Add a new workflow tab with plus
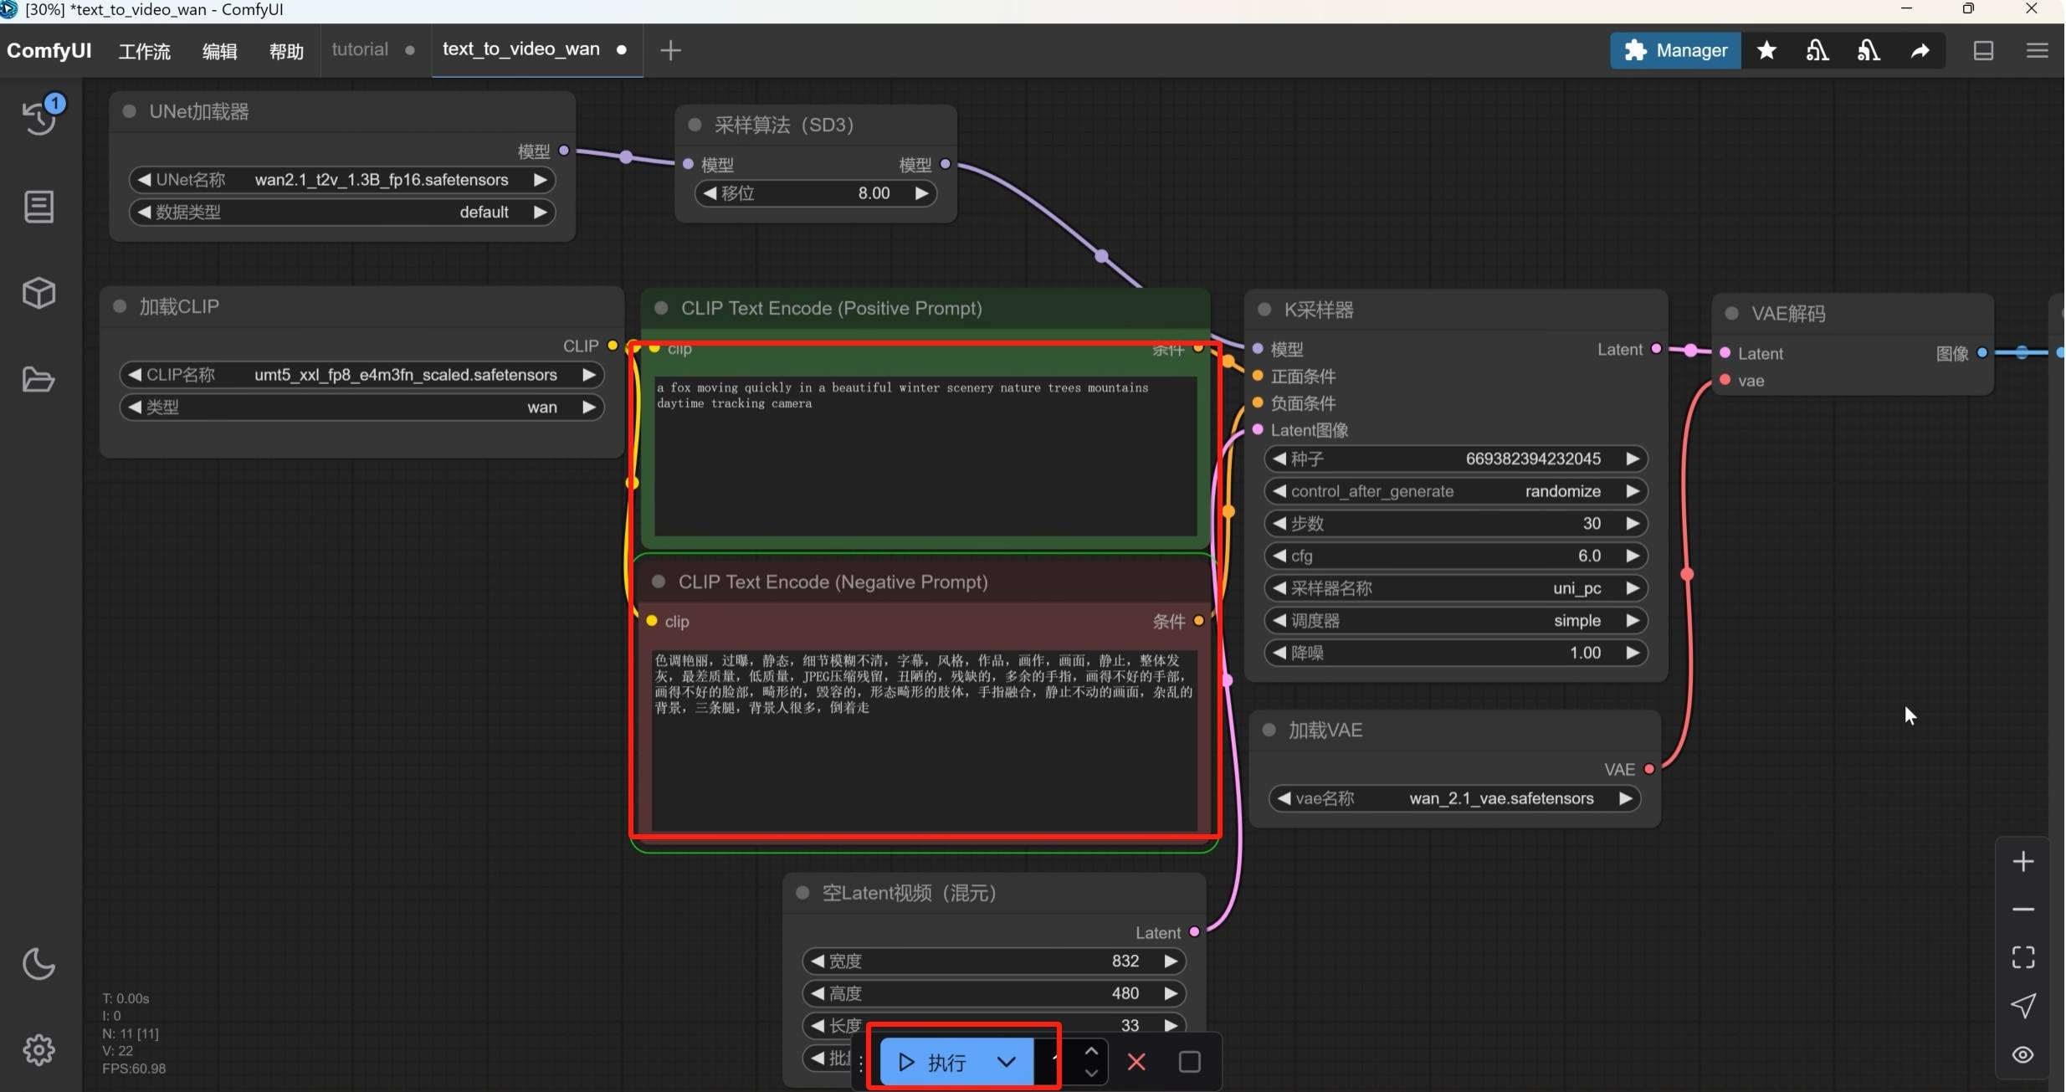This screenshot has height=1092, width=2066. [670, 50]
